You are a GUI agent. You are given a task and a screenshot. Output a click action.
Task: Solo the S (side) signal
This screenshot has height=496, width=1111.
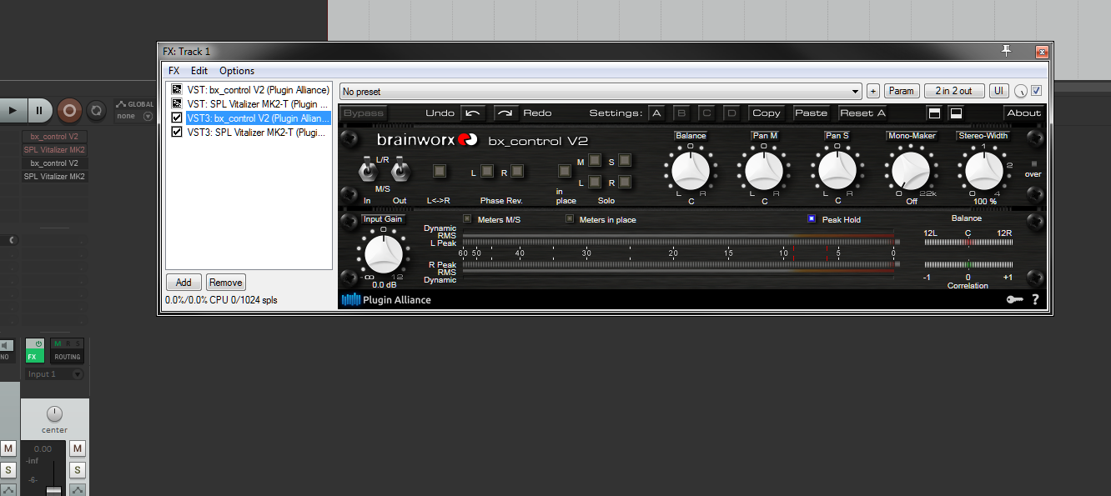pos(625,160)
